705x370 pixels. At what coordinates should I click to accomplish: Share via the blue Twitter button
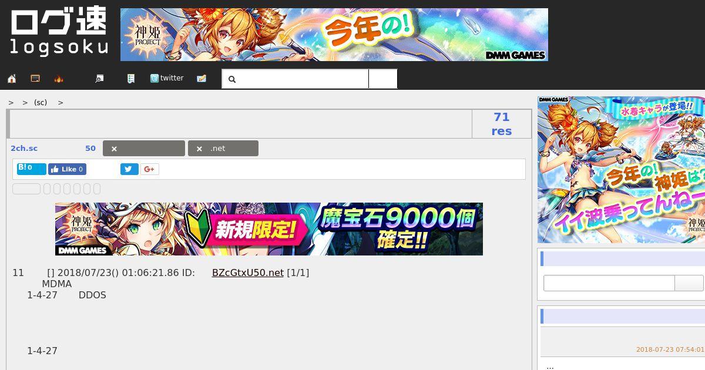click(x=129, y=169)
